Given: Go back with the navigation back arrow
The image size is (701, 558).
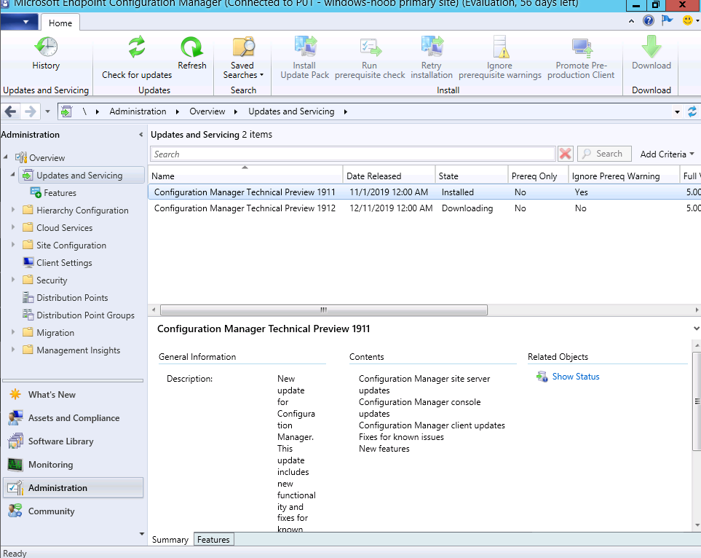Looking at the screenshot, I should [x=11, y=111].
